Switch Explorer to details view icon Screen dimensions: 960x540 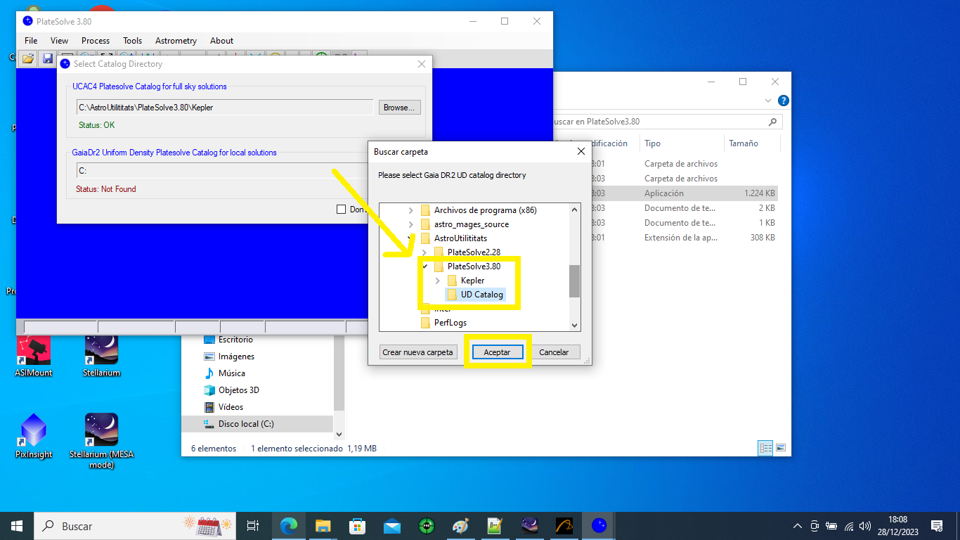click(765, 448)
